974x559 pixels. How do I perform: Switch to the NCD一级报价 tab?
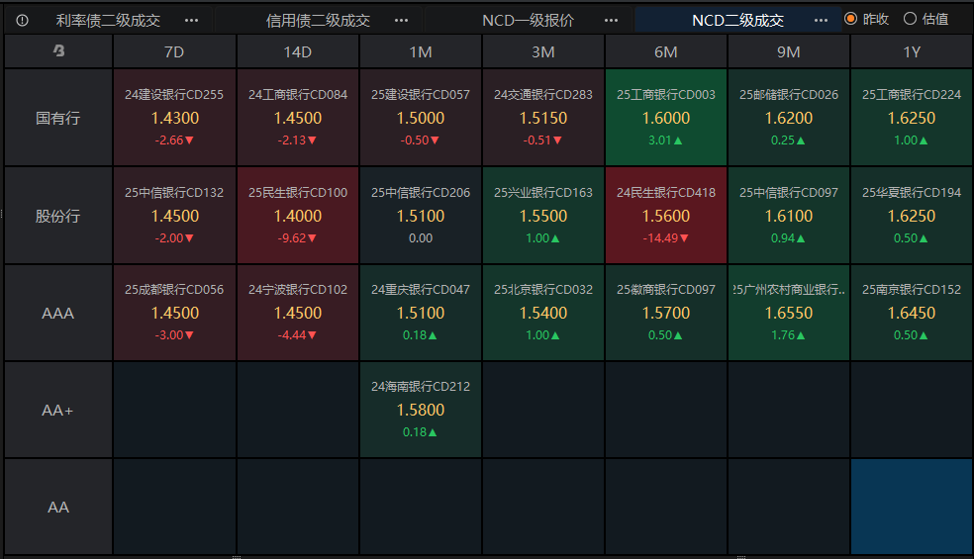528,21
